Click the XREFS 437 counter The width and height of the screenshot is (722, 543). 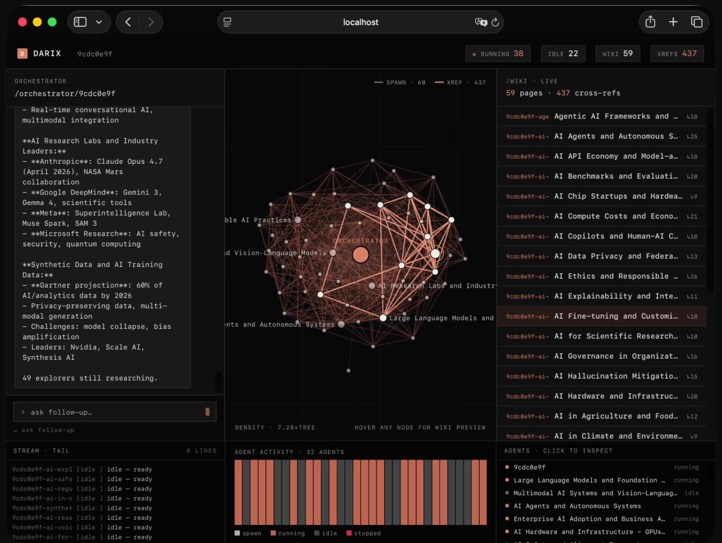click(x=677, y=54)
